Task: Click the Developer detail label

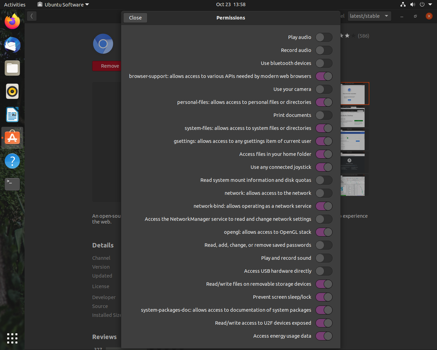Action: coord(104,297)
